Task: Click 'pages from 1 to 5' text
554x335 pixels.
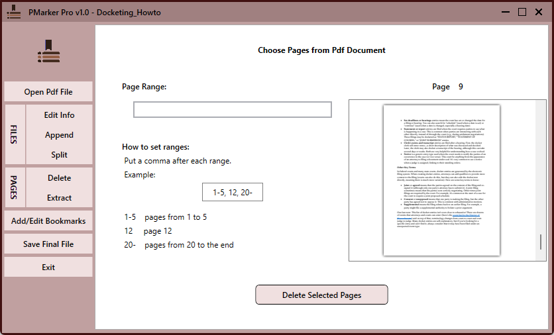Action: (176, 217)
